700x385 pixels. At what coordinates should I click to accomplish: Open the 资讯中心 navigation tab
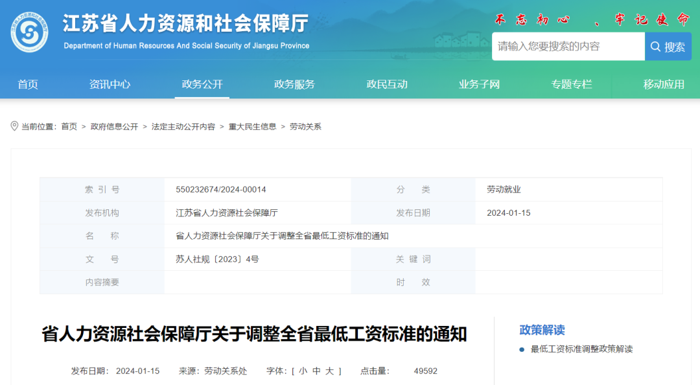coord(110,84)
